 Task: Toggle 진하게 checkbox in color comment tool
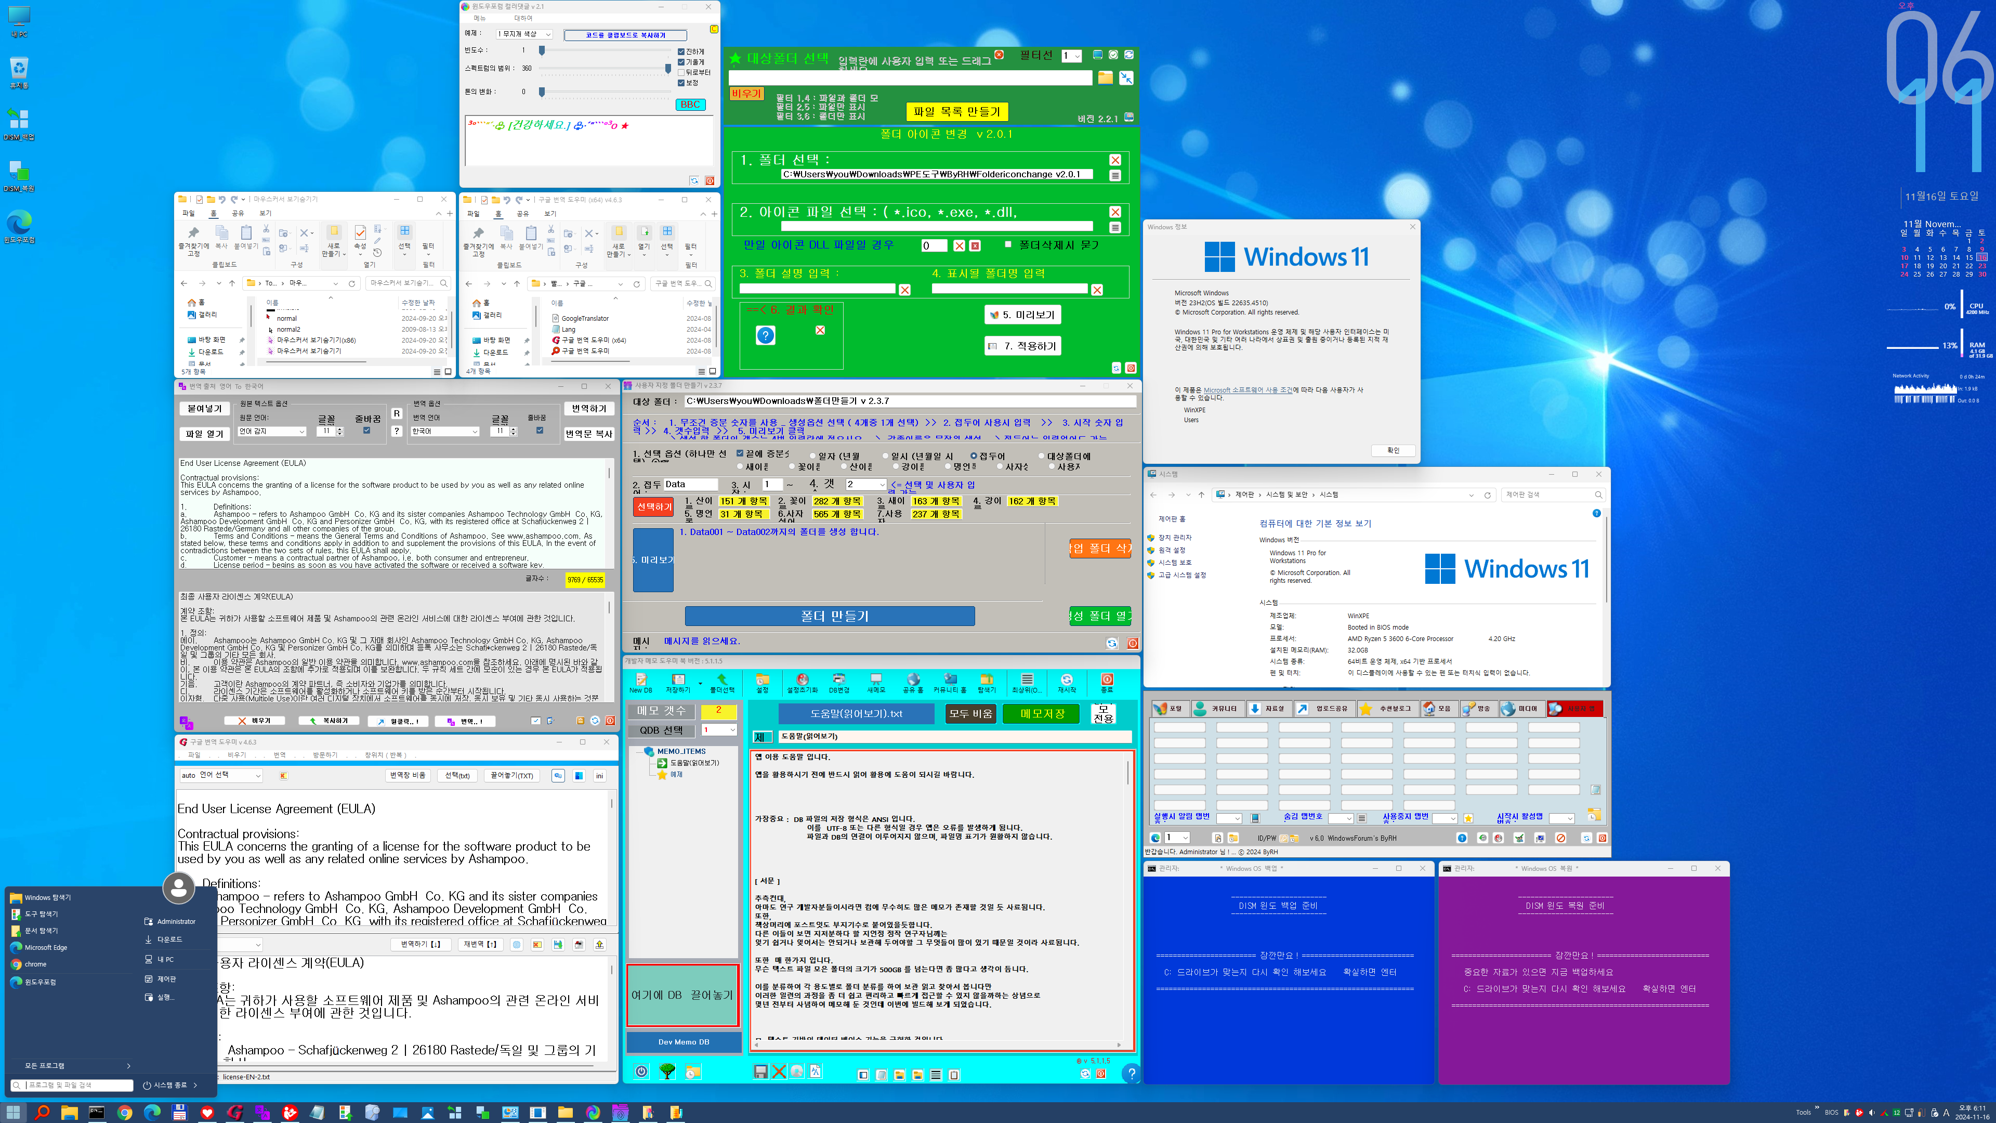click(681, 52)
